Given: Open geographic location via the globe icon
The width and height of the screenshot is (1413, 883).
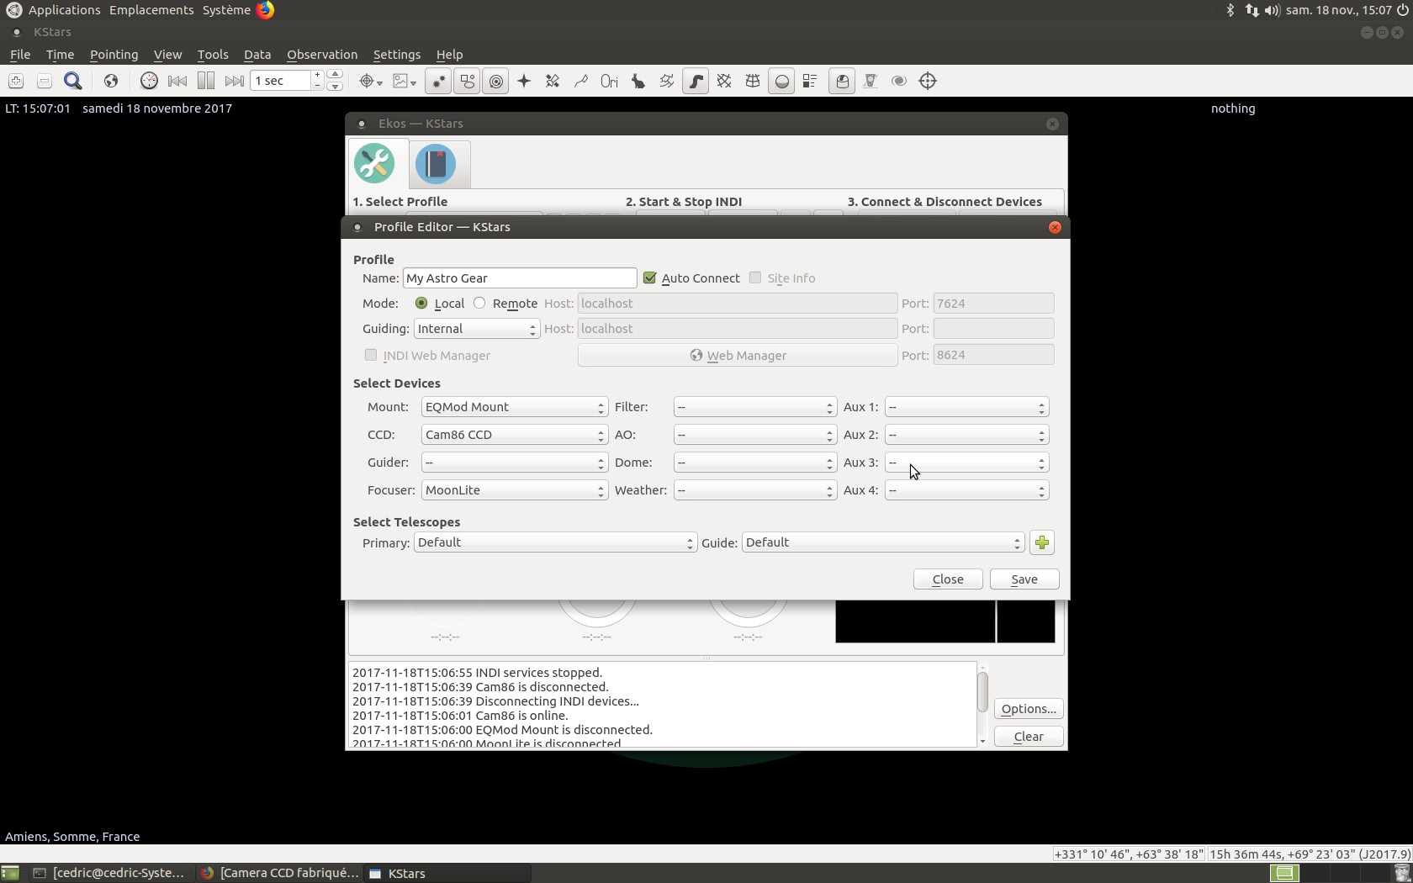Looking at the screenshot, I should point(110,81).
